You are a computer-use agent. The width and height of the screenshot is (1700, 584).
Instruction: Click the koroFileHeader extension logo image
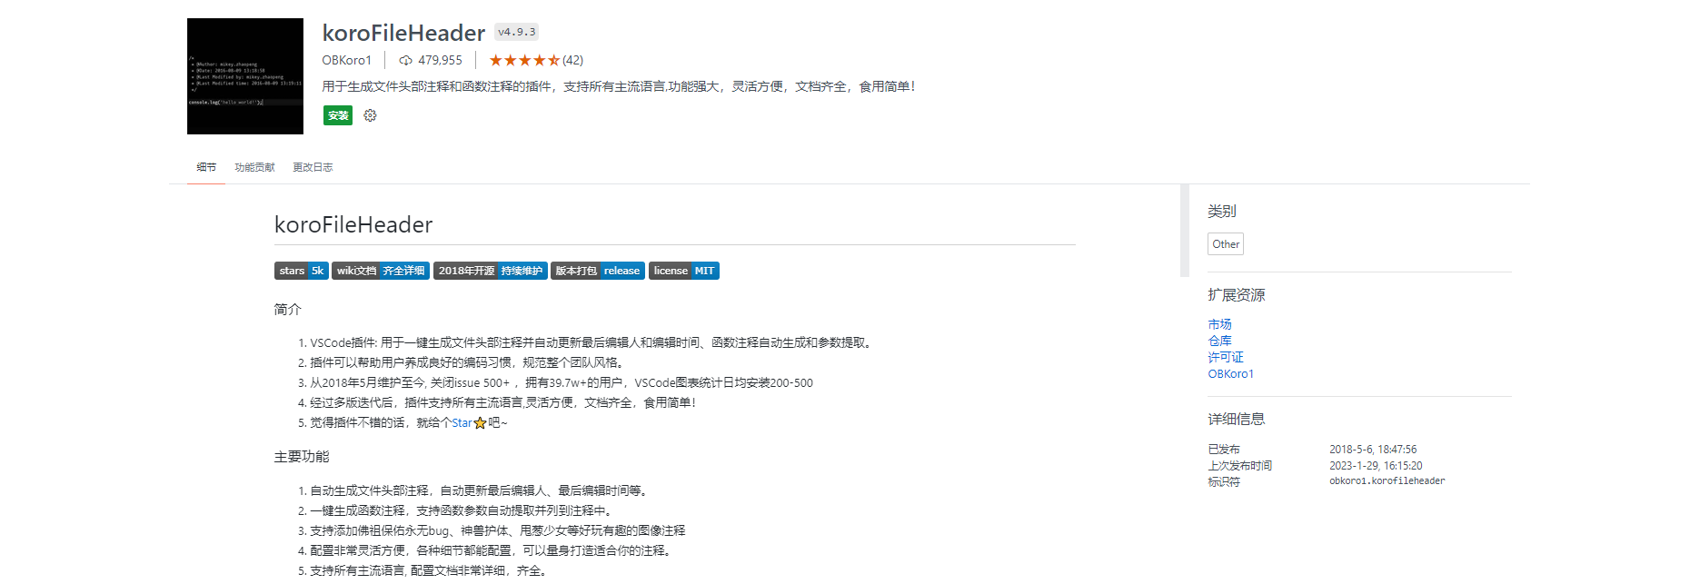[x=245, y=76]
